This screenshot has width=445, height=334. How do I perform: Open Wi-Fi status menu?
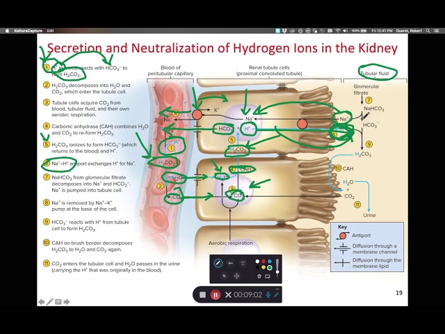coord(337,31)
